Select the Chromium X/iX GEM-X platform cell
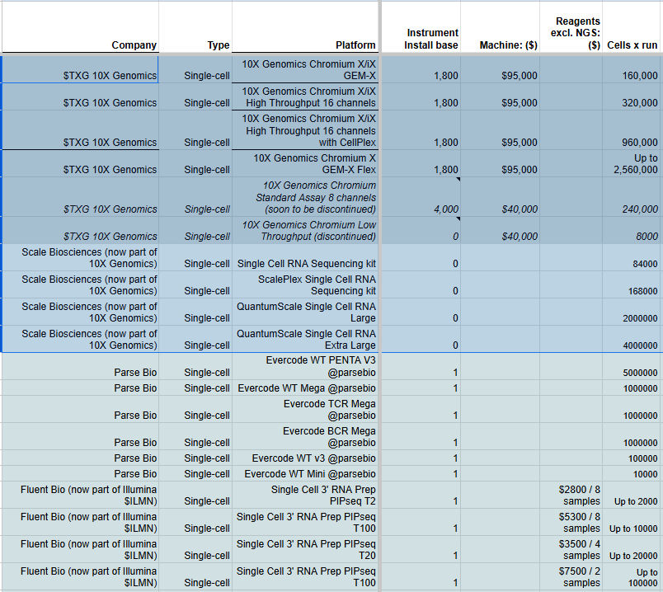The image size is (663, 592). (304, 70)
